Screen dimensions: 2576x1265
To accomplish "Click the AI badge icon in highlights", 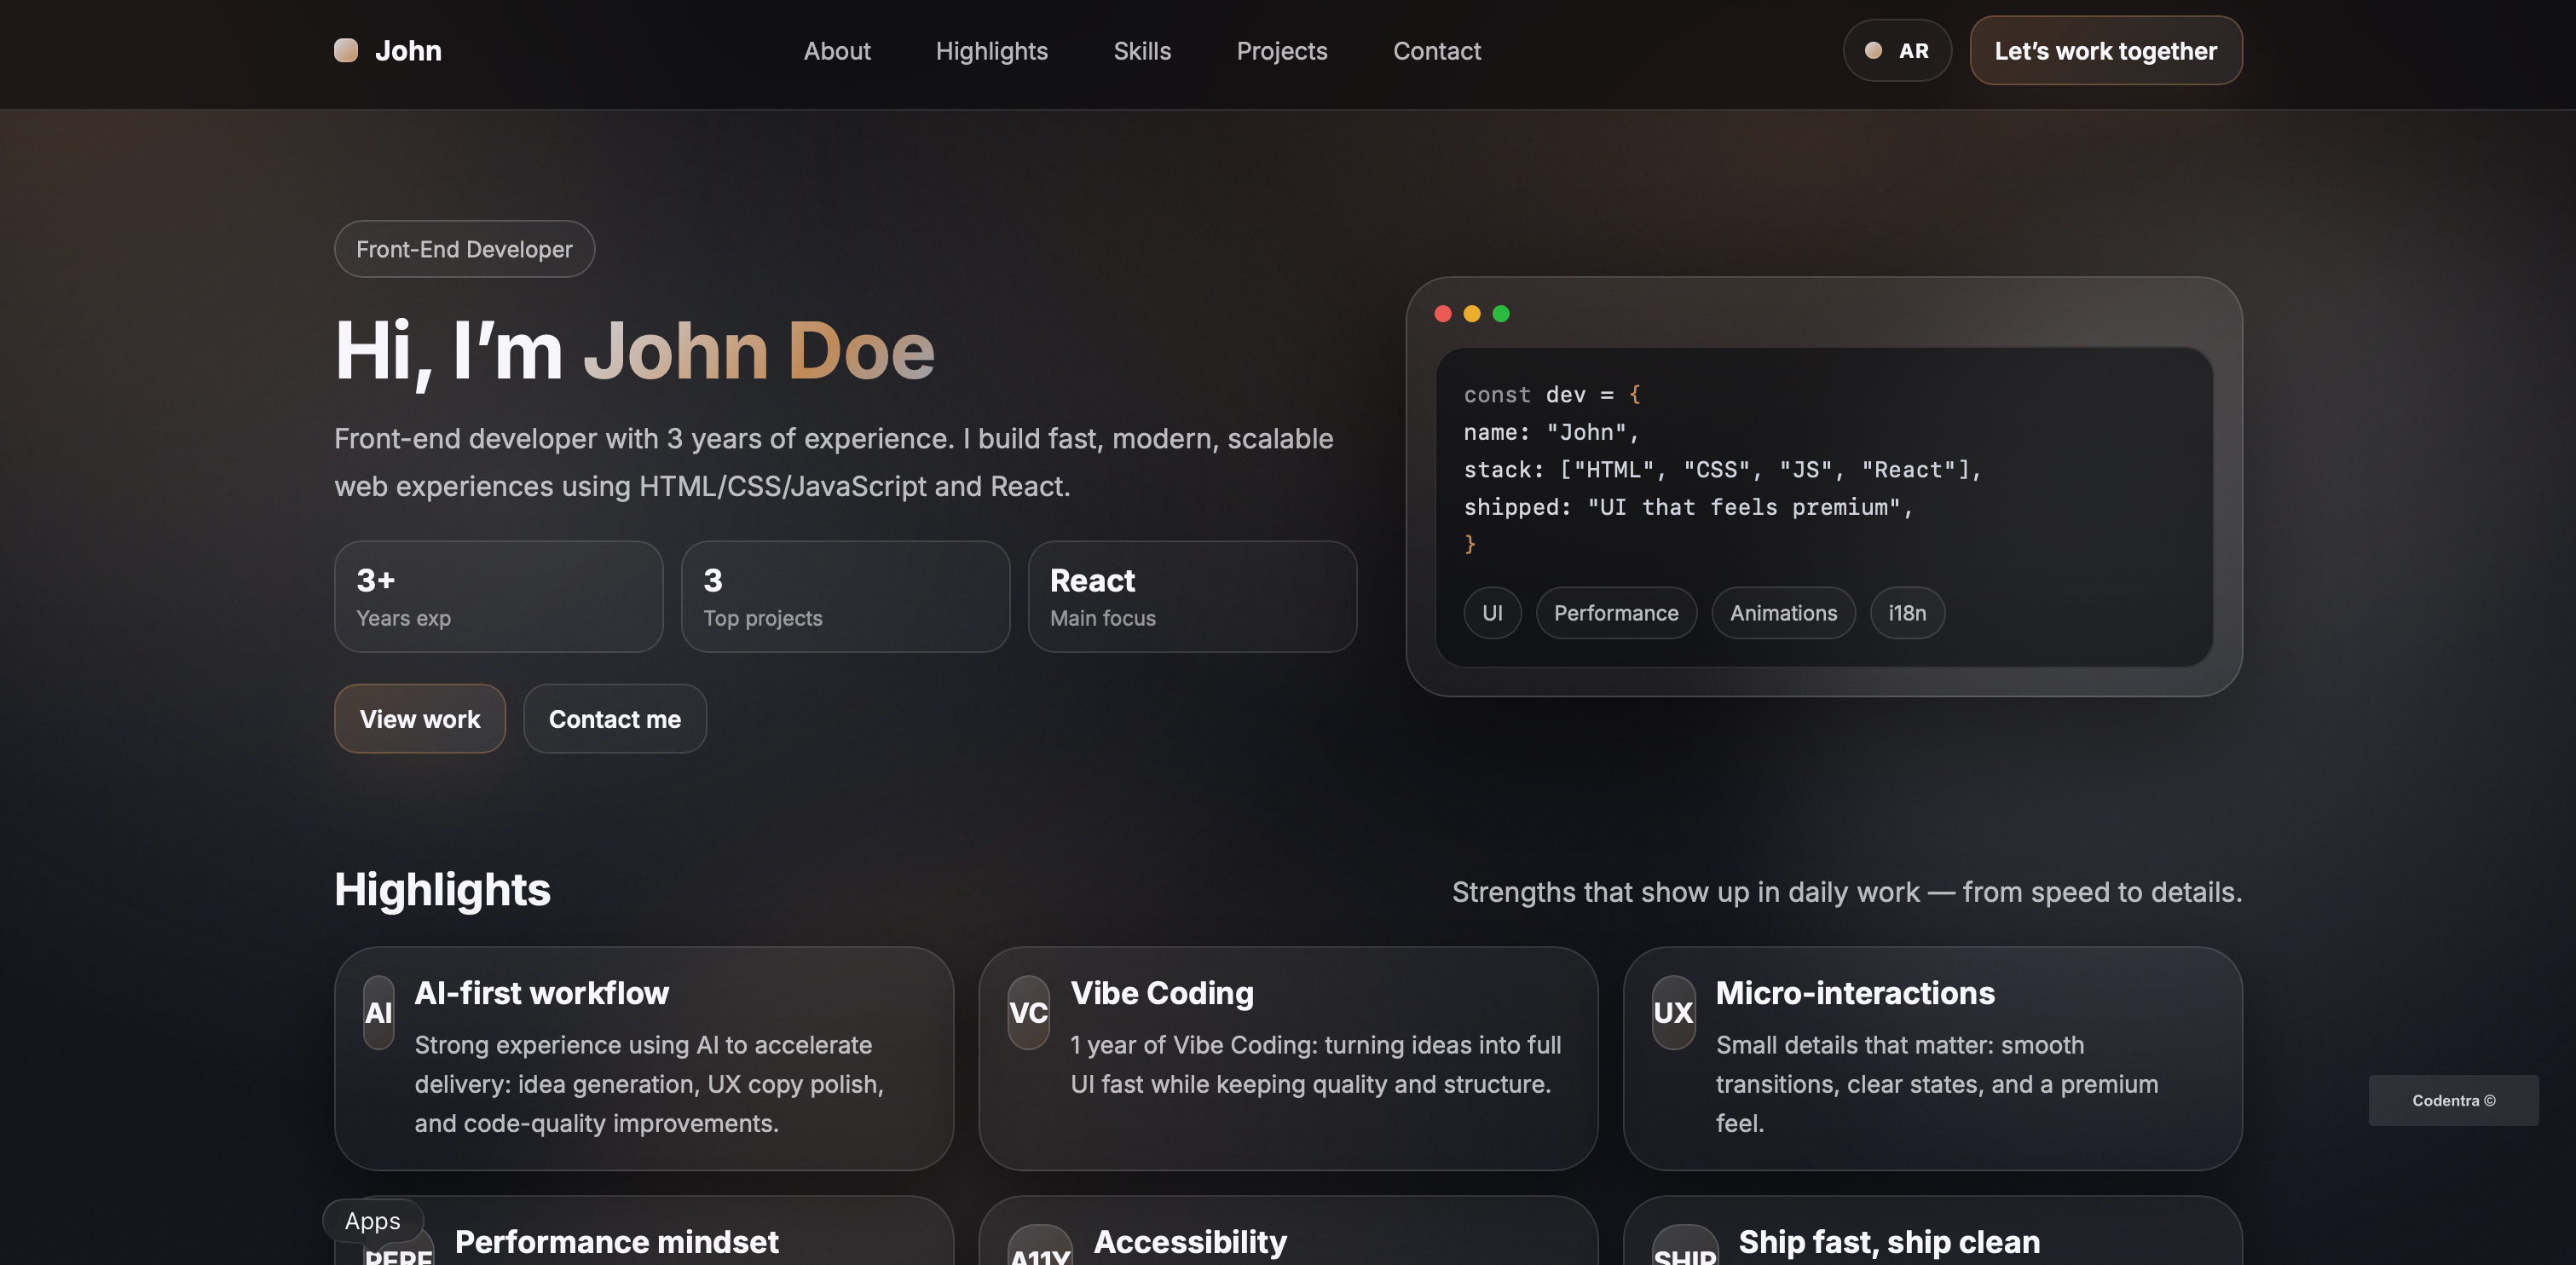I will (x=378, y=1012).
